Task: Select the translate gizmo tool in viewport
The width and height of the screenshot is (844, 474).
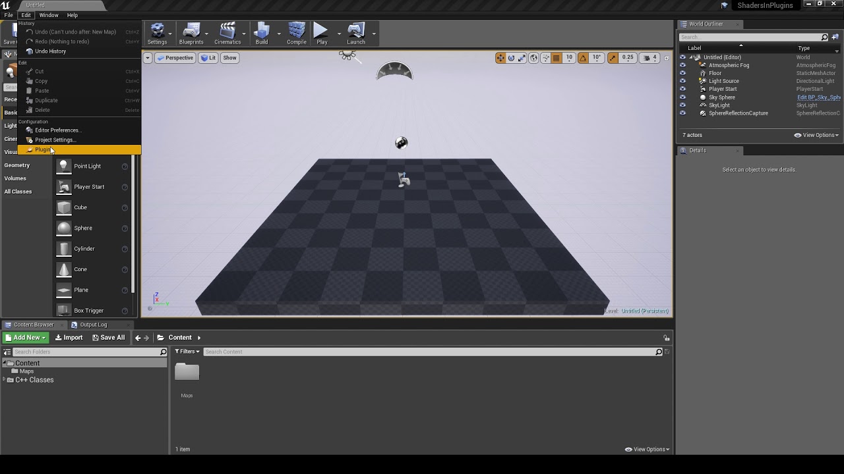Action: click(500, 58)
